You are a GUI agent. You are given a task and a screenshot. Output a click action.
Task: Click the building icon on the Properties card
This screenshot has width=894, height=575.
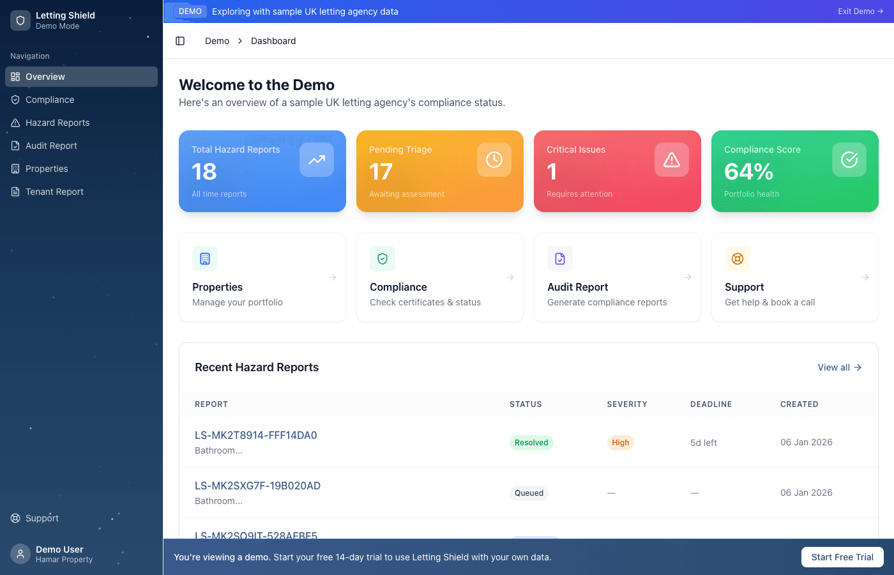coord(204,259)
